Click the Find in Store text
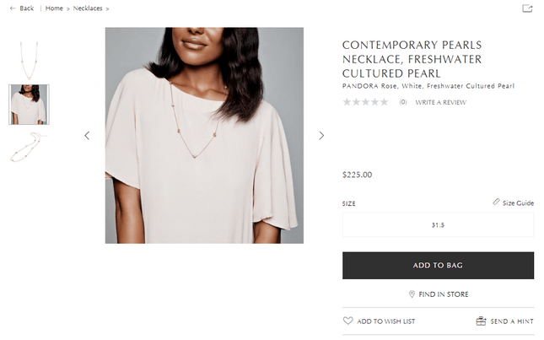Viewport: 544px width, 340px height. click(x=444, y=294)
